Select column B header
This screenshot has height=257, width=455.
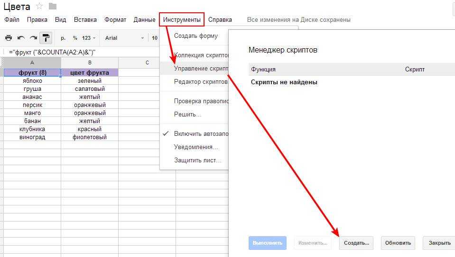click(90, 62)
